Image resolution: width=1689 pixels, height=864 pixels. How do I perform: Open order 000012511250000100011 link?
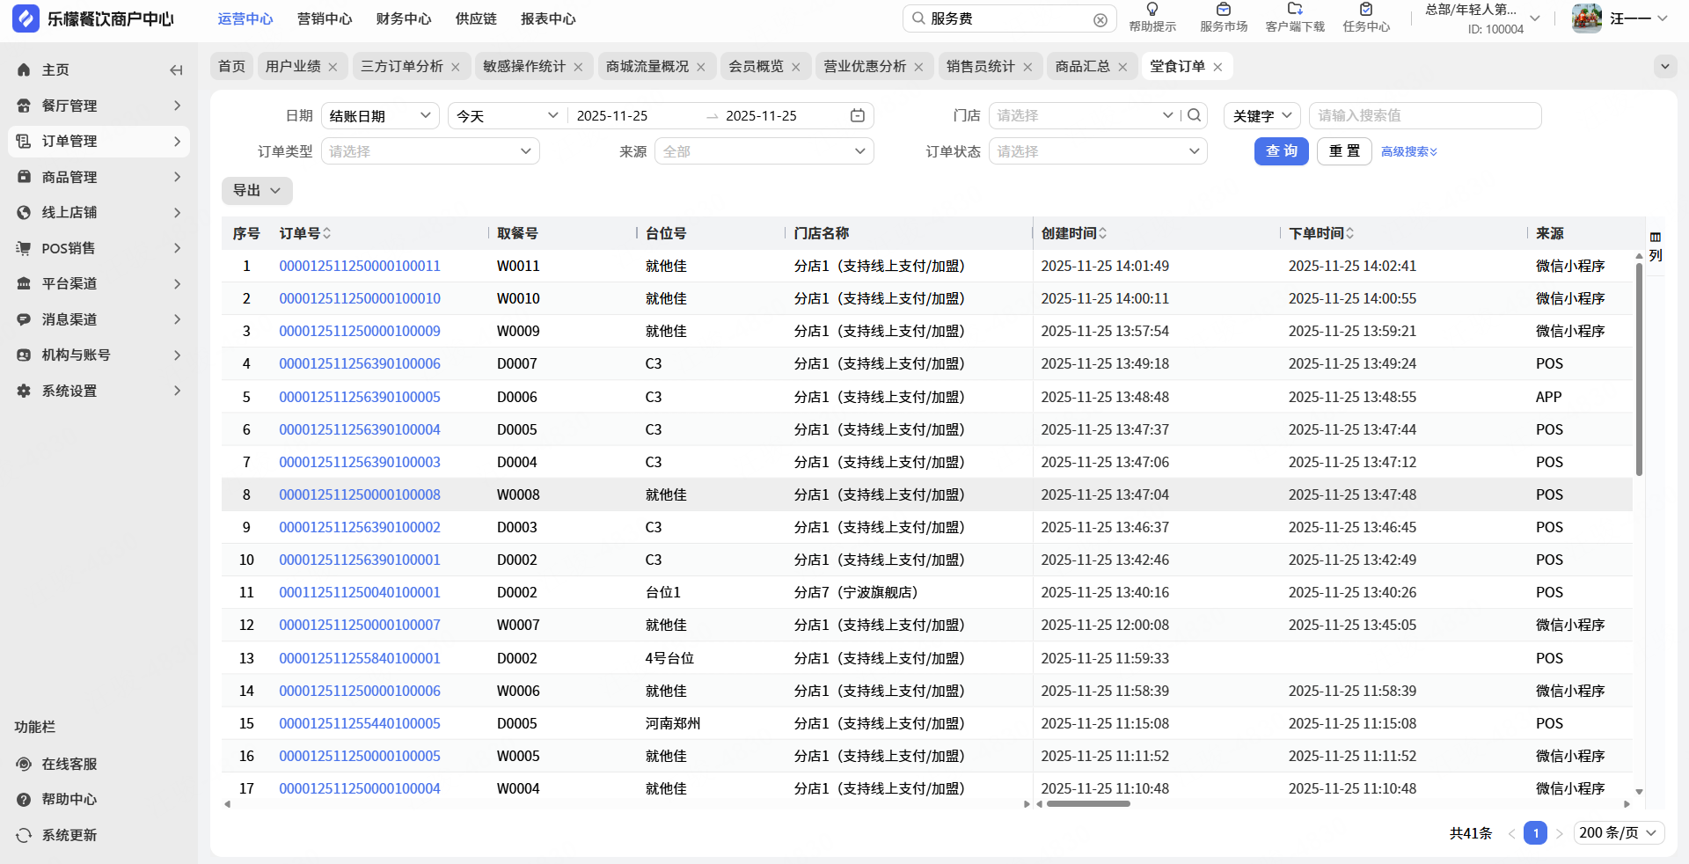point(360,266)
